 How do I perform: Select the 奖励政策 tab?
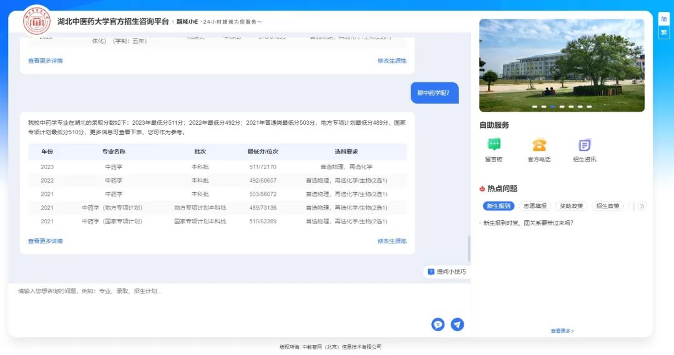tap(571, 206)
